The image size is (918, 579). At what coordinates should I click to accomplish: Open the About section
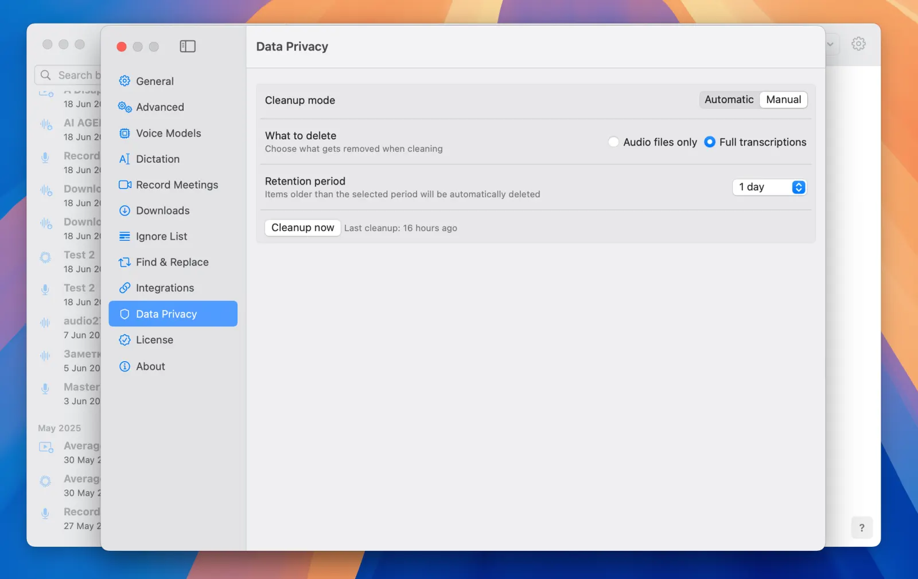[173, 366]
